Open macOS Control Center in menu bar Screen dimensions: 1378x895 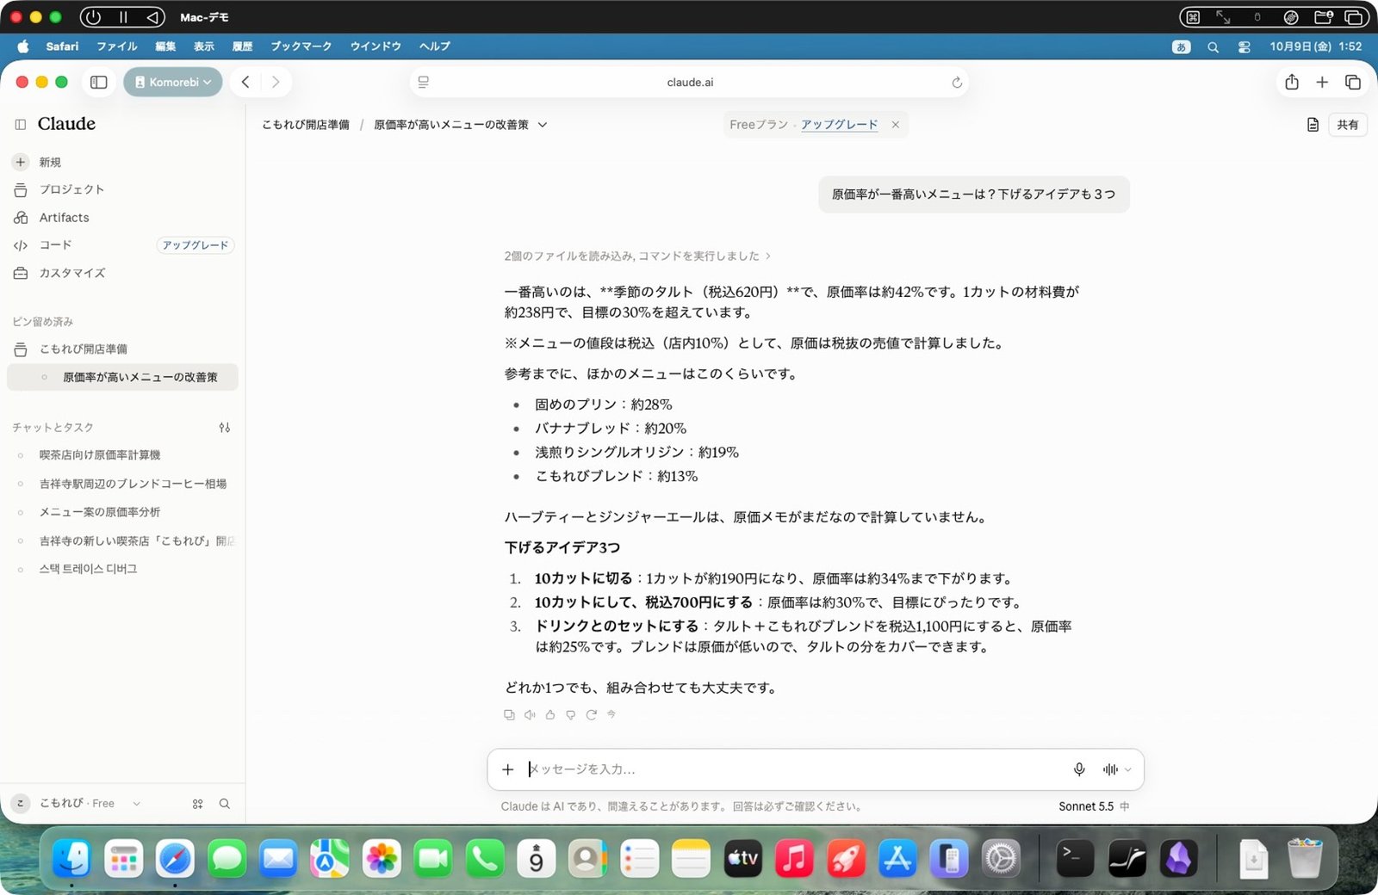pyautogui.click(x=1245, y=47)
